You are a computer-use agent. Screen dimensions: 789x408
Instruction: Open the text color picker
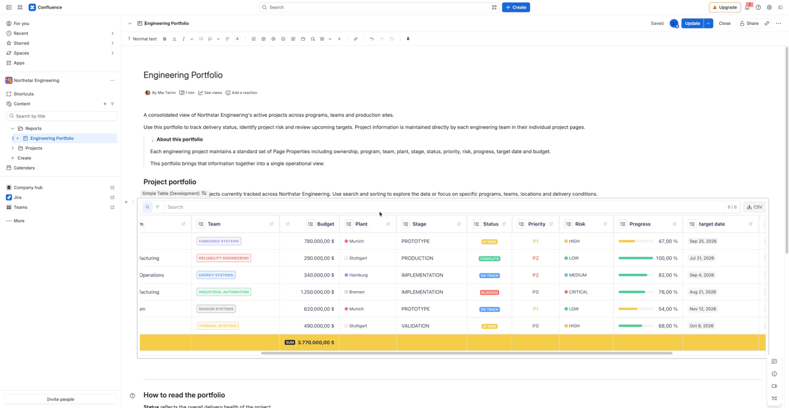pos(237,39)
